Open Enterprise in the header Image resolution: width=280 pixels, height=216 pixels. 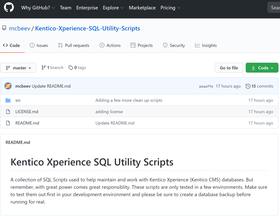(87, 8)
